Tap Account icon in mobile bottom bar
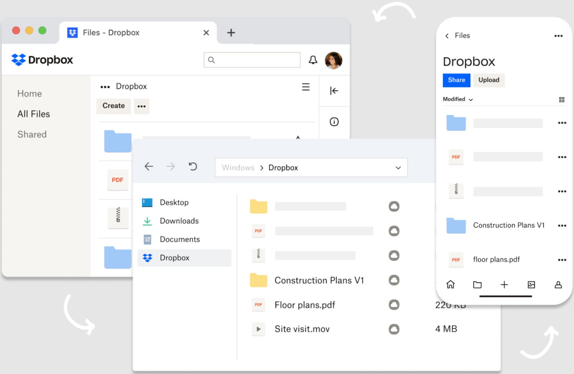Image resolution: width=574 pixels, height=374 pixels. 558,285
